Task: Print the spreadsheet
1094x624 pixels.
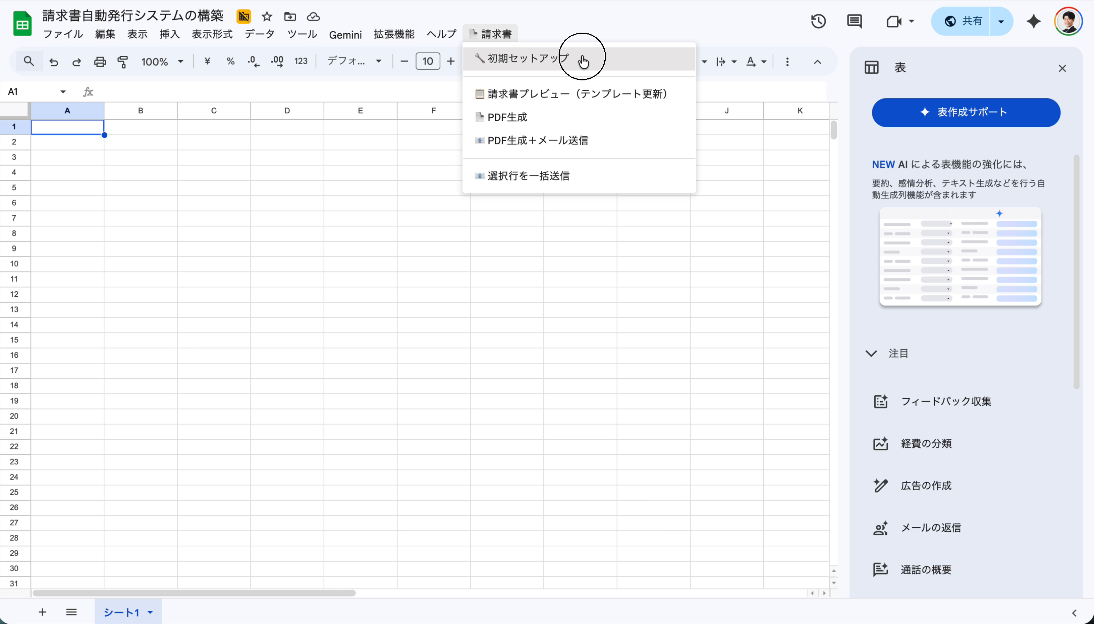Action: coord(99,62)
